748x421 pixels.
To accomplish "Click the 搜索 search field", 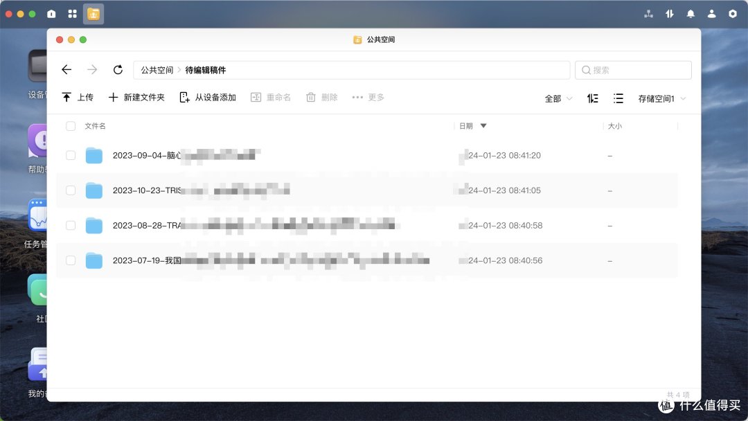I will (x=633, y=70).
